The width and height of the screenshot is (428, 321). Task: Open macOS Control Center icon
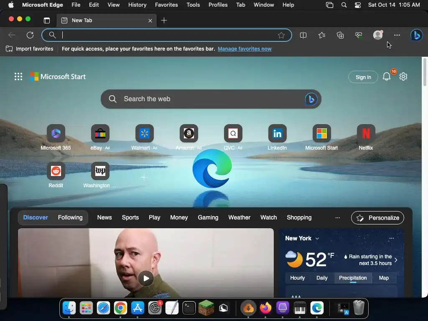click(x=358, y=5)
